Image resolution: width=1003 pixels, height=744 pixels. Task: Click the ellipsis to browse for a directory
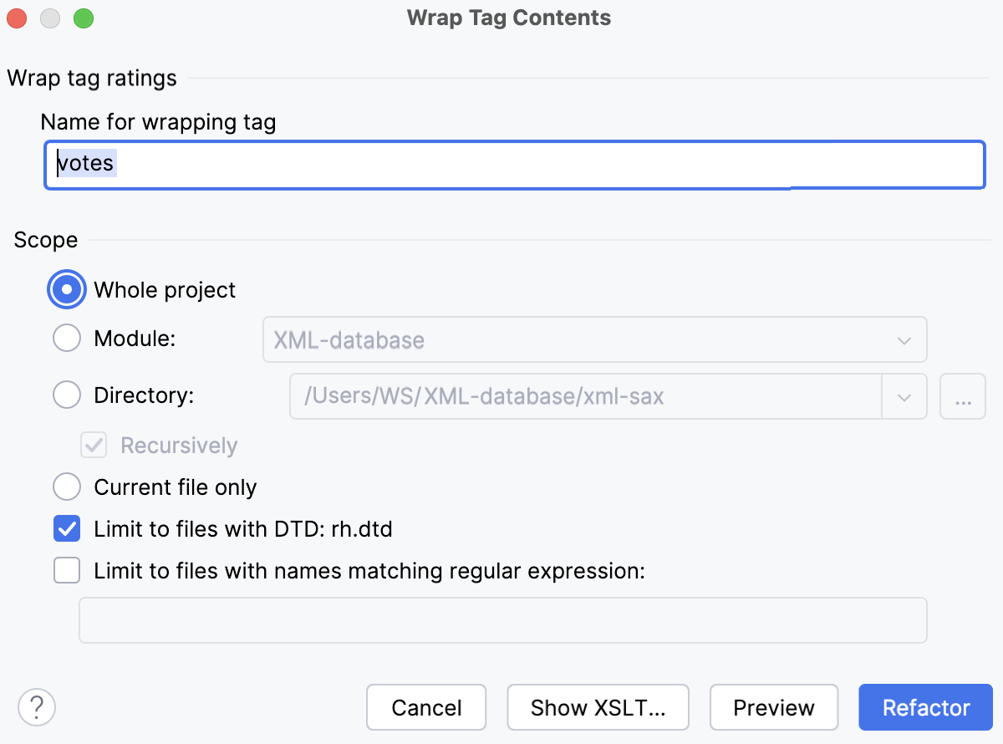pos(962,396)
